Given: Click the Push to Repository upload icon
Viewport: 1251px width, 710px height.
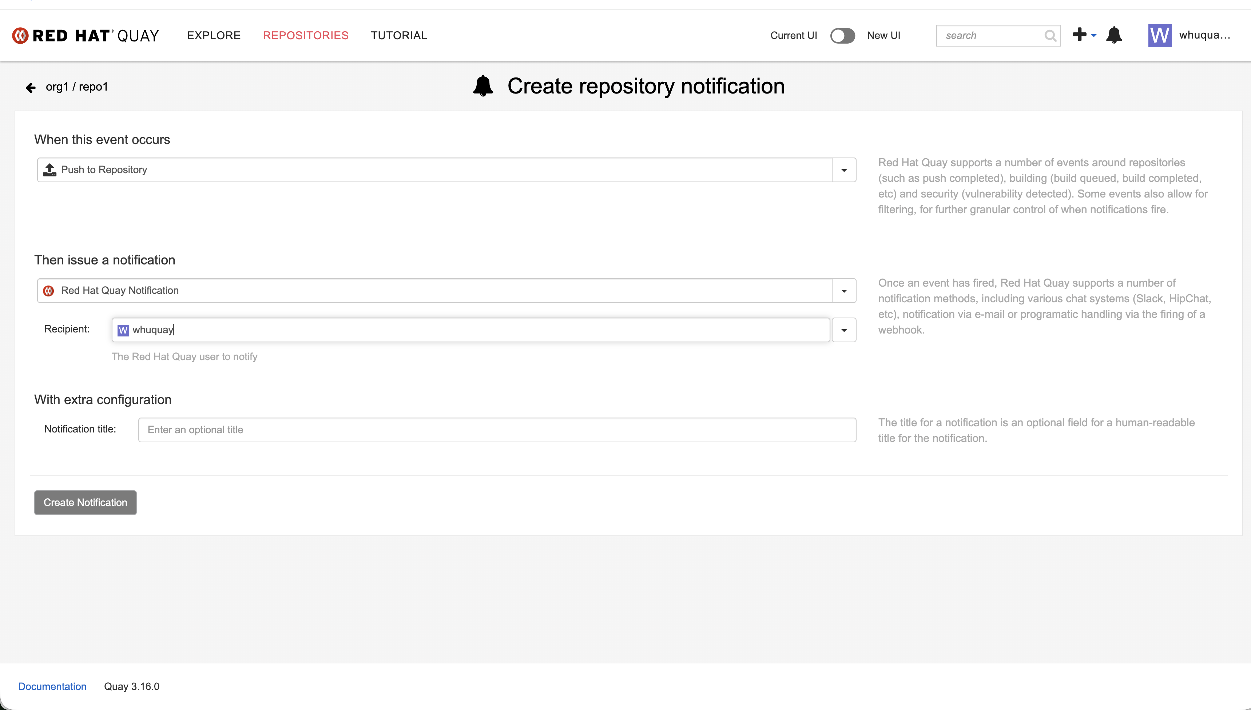Looking at the screenshot, I should (50, 170).
